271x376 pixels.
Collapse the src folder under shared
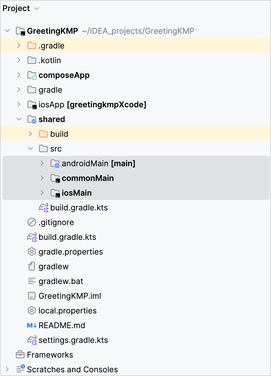click(x=30, y=148)
